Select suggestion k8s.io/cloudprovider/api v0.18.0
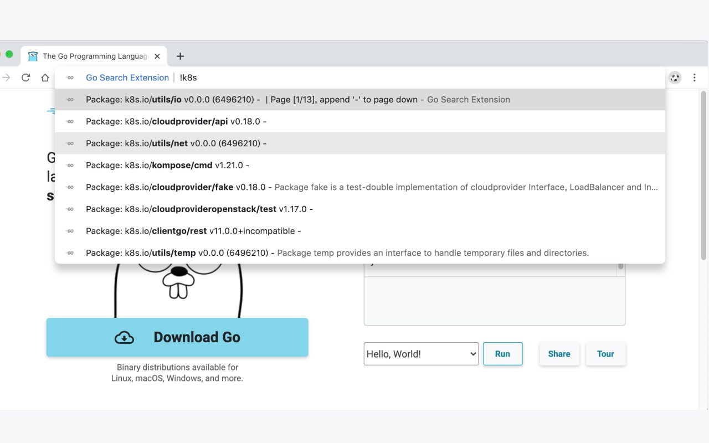The width and height of the screenshot is (709, 443). click(x=360, y=121)
